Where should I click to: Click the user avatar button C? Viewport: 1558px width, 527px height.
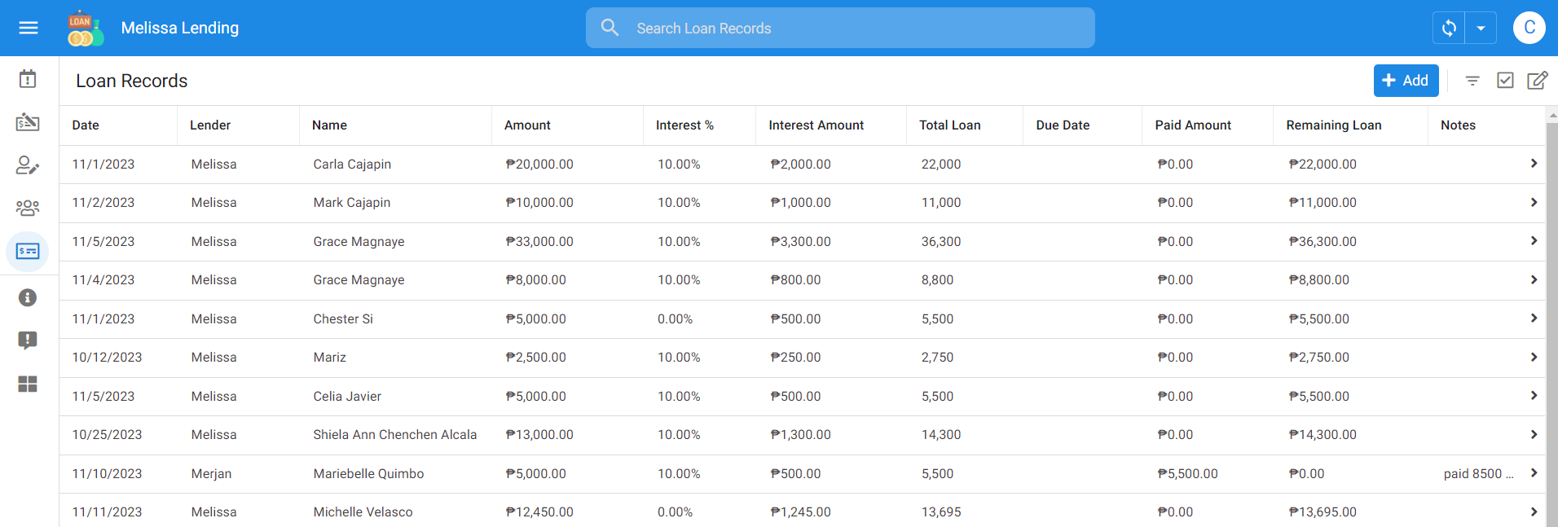1529,28
